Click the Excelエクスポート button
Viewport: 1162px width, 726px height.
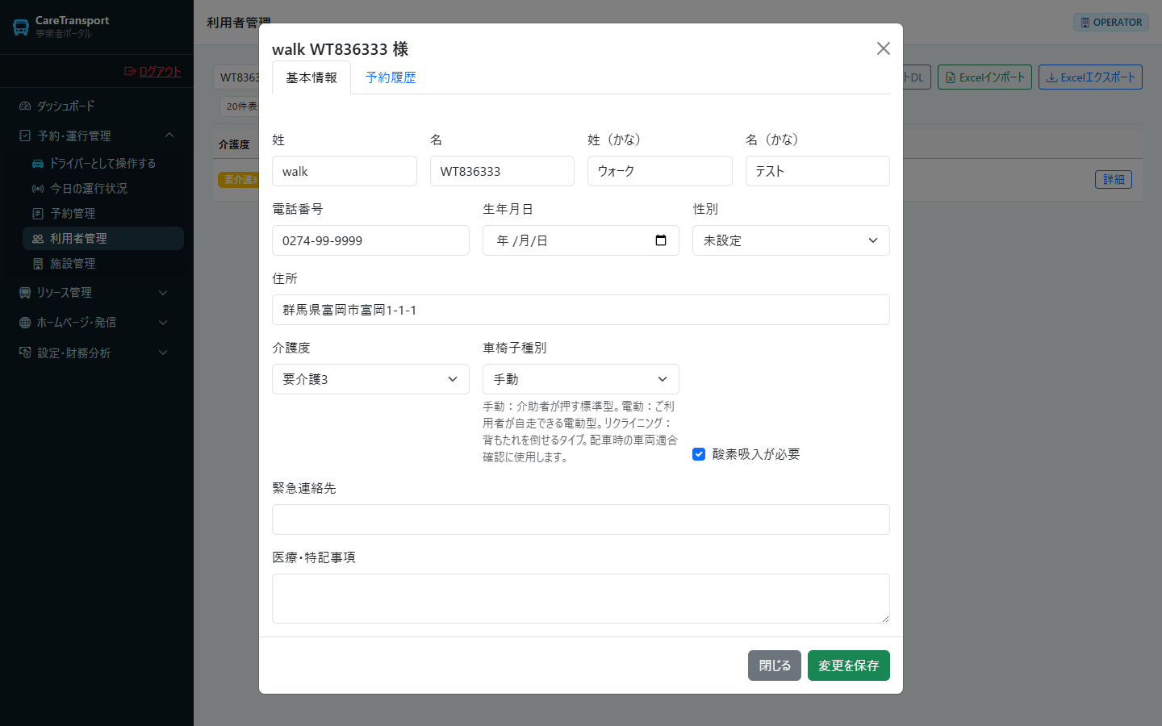tap(1090, 77)
